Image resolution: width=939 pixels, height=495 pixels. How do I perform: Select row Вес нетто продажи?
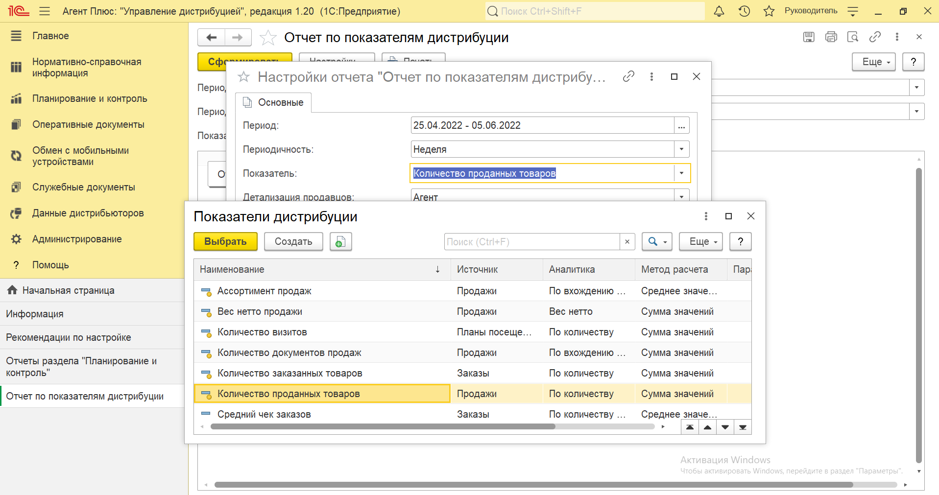pos(473,311)
